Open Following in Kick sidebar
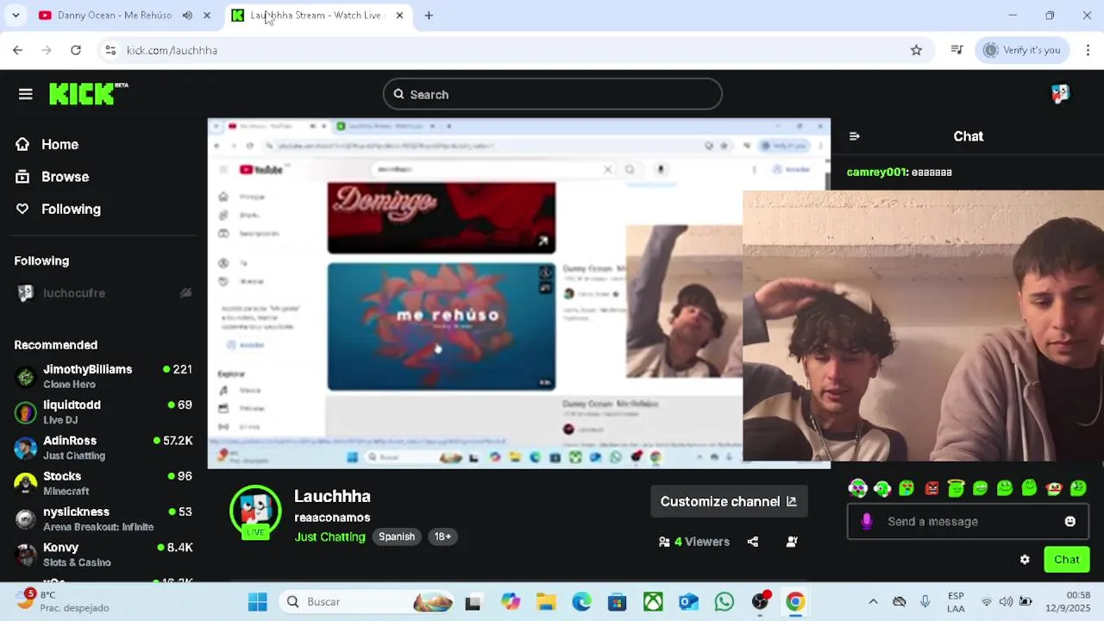The image size is (1104, 621). point(71,209)
